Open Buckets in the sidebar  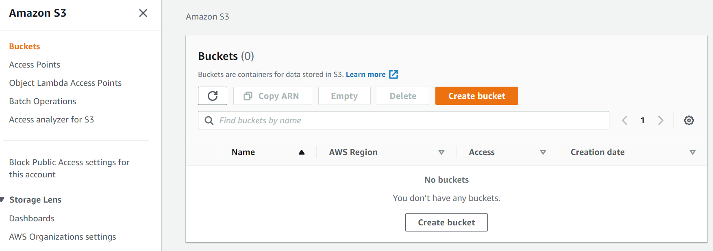[24, 46]
